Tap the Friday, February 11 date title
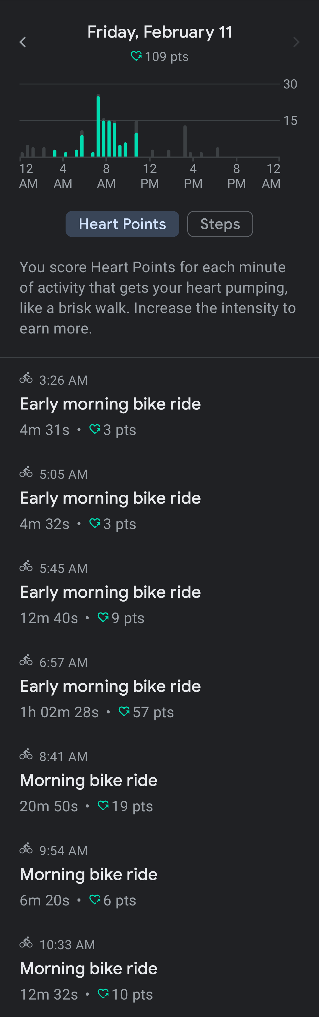This screenshot has height=1017, width=319. pos(160,32)
